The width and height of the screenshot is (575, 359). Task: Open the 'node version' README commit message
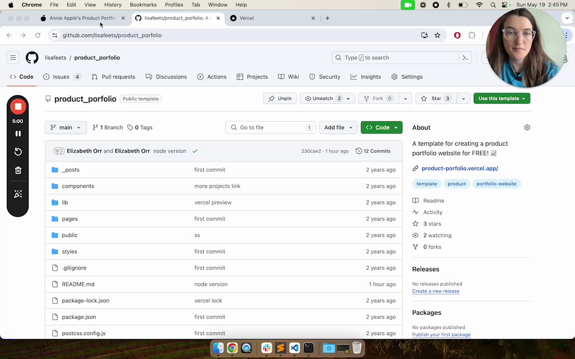coord(211,284)
